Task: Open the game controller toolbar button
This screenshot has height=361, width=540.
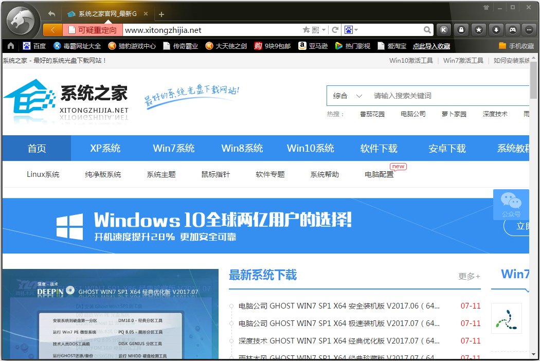Action: (x=513, y=30)
